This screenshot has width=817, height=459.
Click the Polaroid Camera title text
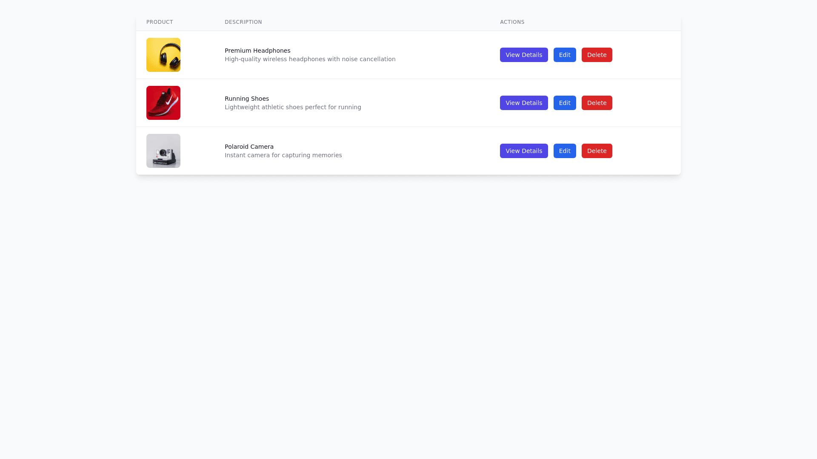[x=249, y=147]
